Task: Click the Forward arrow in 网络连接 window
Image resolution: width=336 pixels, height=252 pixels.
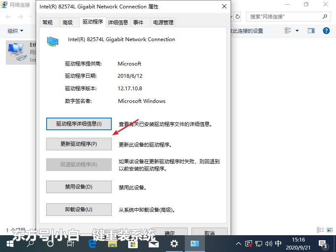Action: (21, 17)
